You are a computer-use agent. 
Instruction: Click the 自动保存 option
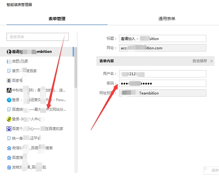(200, 61)
